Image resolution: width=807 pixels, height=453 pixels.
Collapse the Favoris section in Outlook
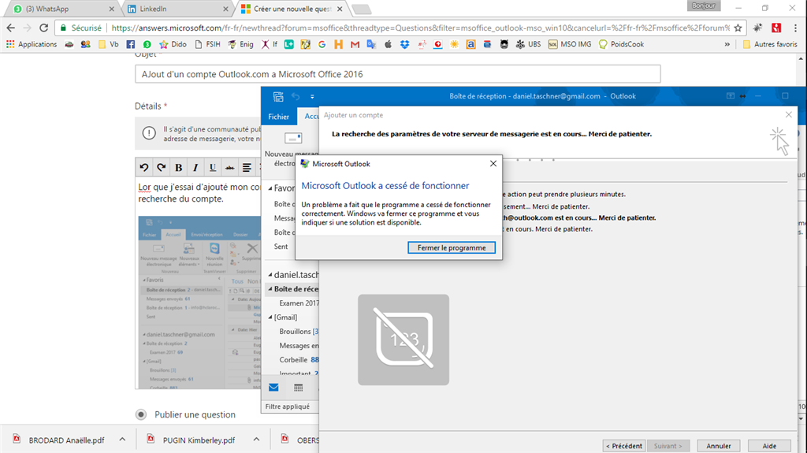[x=270, y=188]
